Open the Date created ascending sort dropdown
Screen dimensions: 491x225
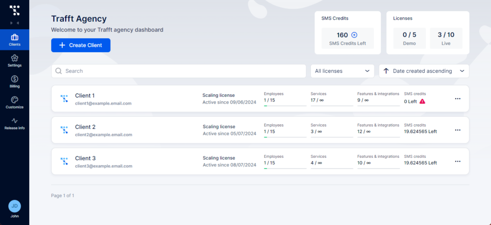[x=424, y=71]
